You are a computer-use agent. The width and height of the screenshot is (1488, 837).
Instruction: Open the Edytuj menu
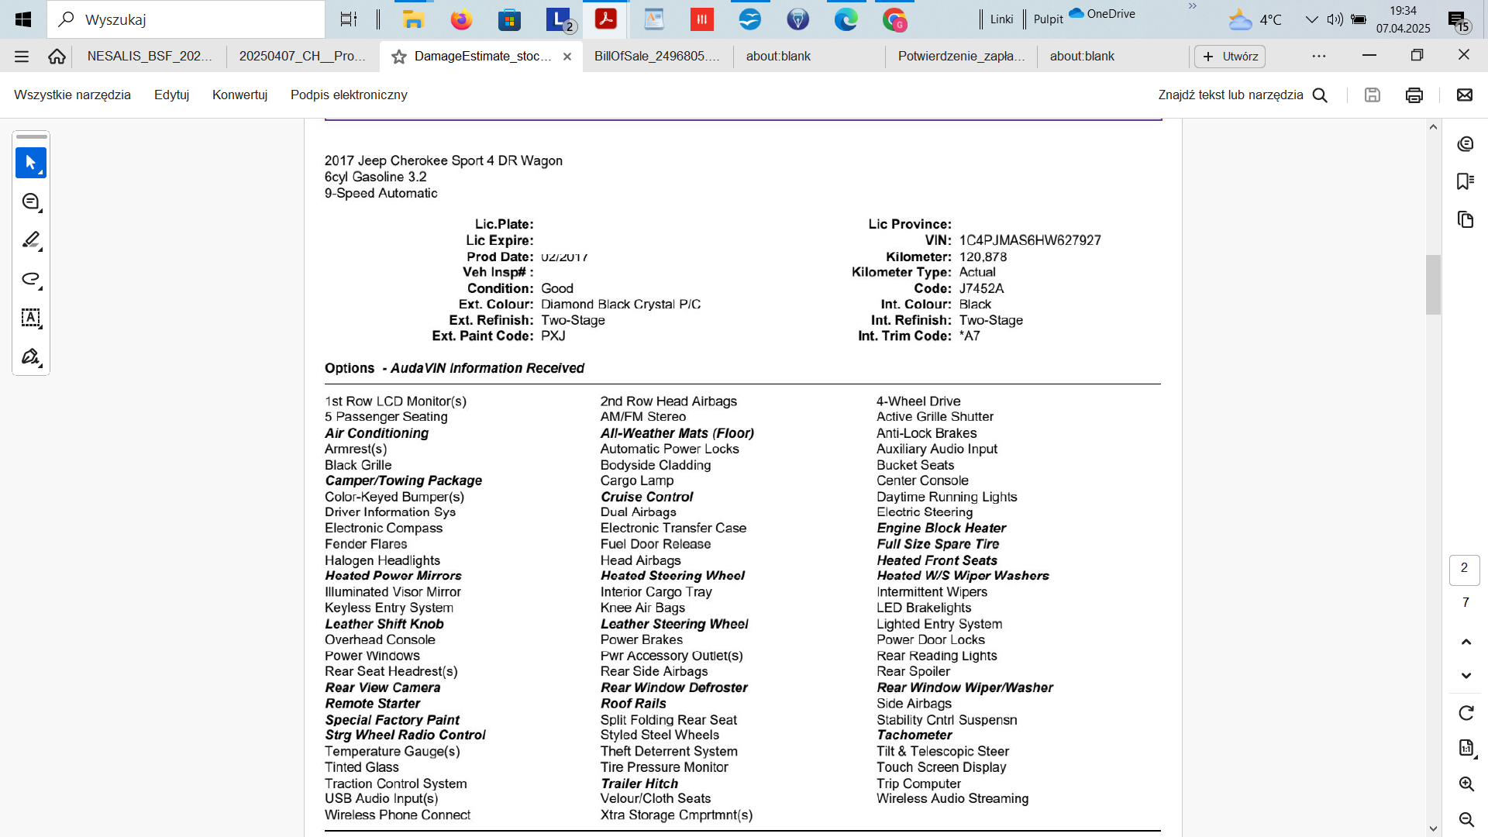tap(171, 95)
